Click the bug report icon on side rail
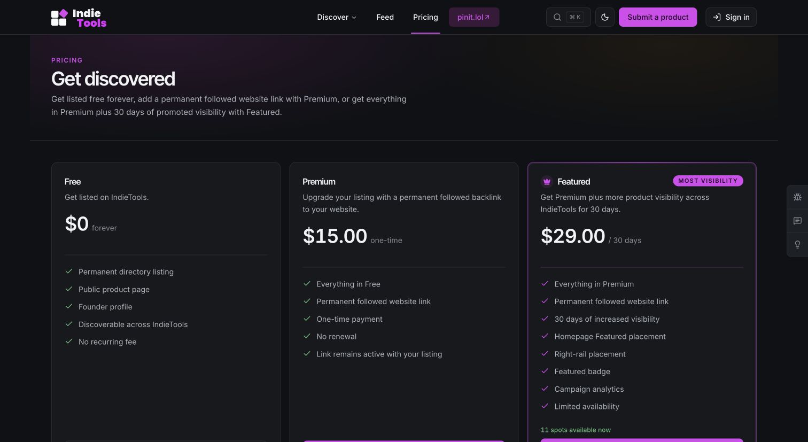The image size is (808, 442). pos(797,197)
